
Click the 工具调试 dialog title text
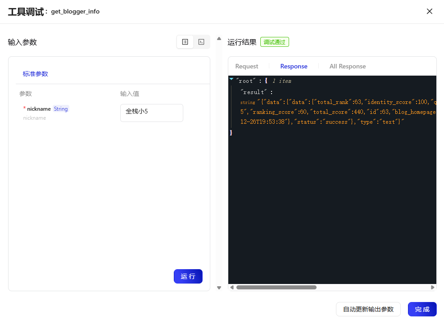coord(26,12)
